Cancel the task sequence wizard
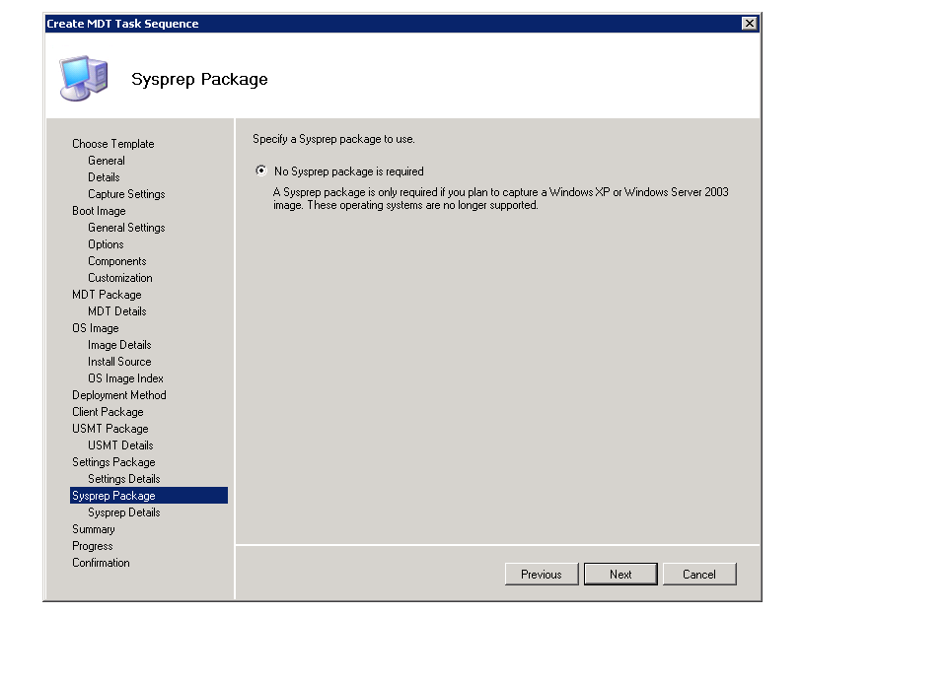This screenshot has height=683, width=947. [699, 575]
